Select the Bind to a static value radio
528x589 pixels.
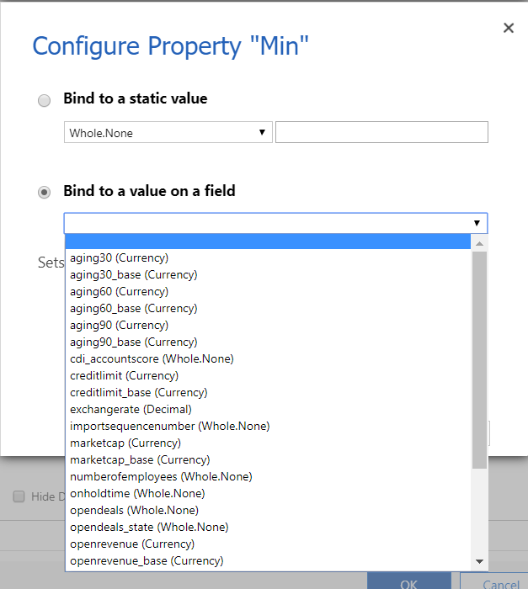45,100
